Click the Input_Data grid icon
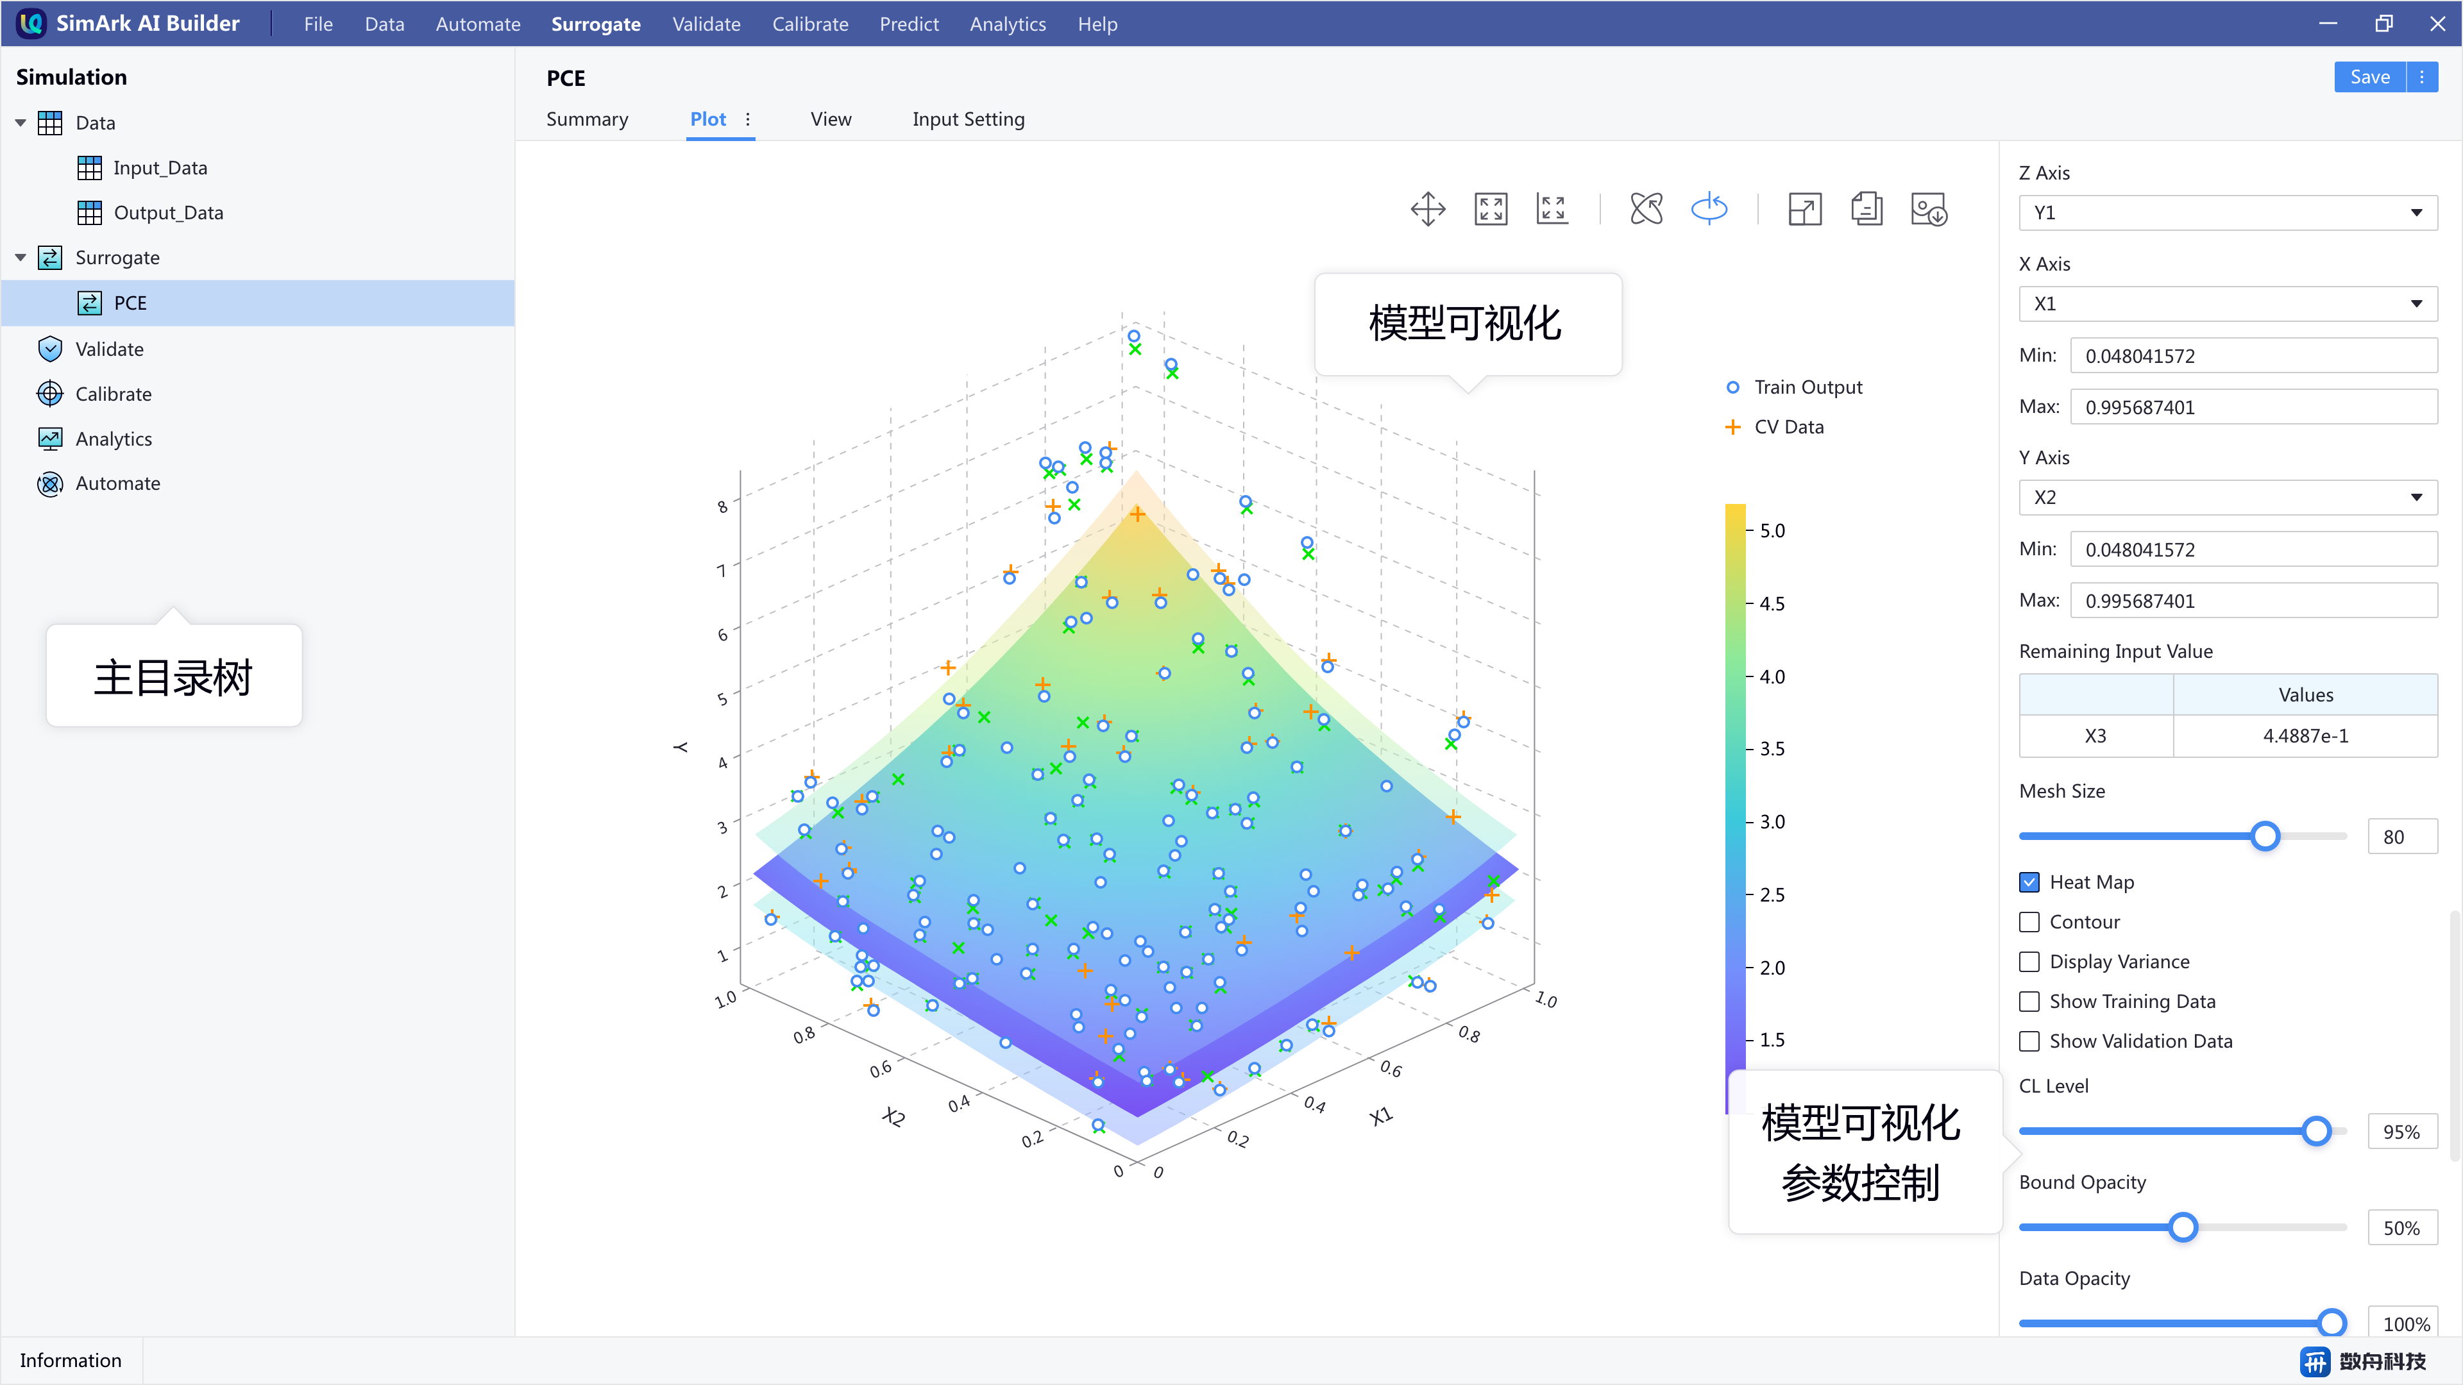 click(89, 167)
